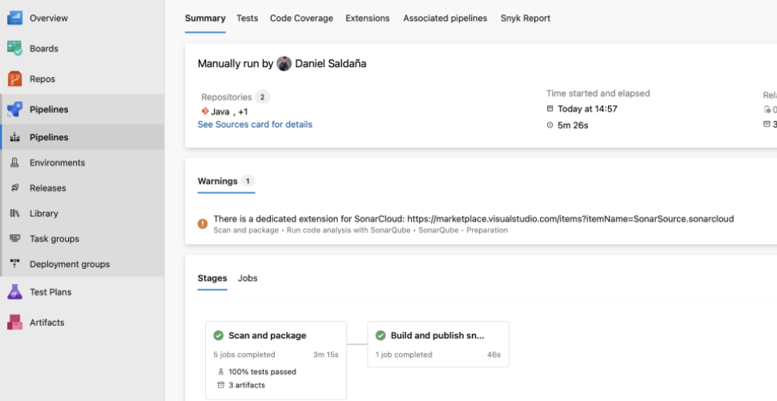Viewport: 777px width, 401px height.
Task: Open the 'Scan and package' stage card
Action: (x=268, y=336)
